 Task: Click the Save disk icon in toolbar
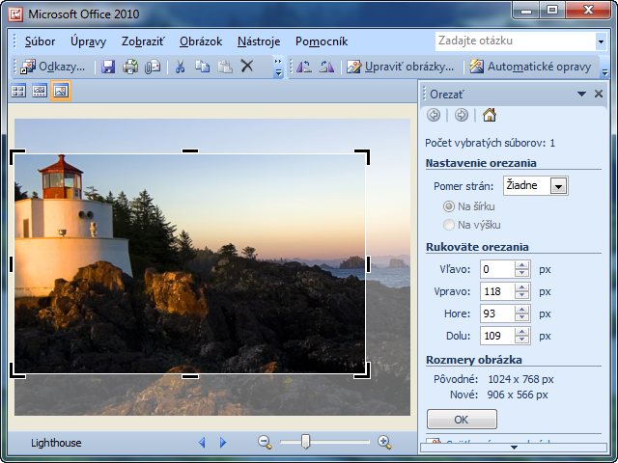(x=108, y=67)
